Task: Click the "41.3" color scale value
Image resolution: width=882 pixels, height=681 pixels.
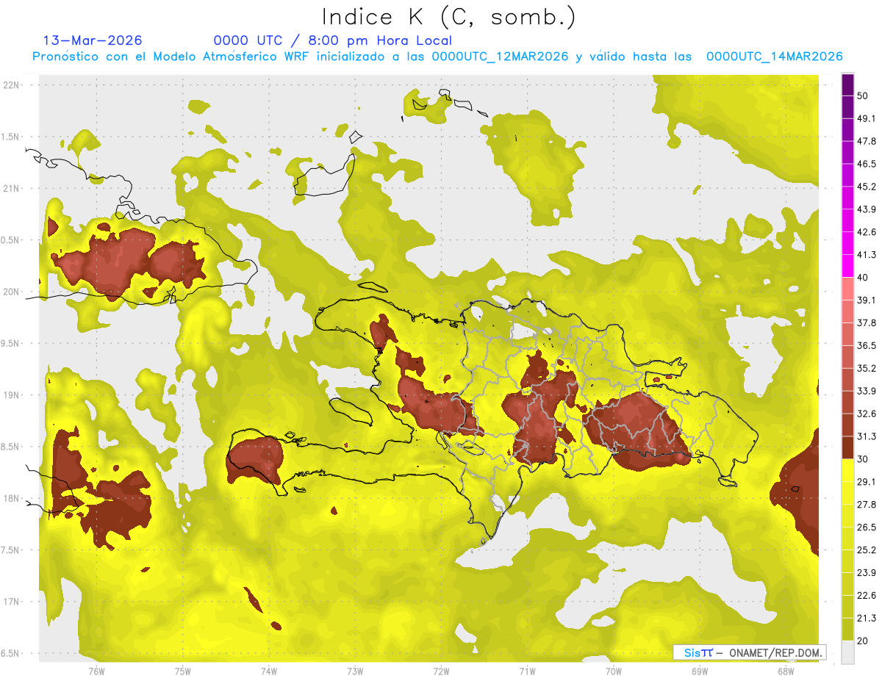Action: coord(867,255)
